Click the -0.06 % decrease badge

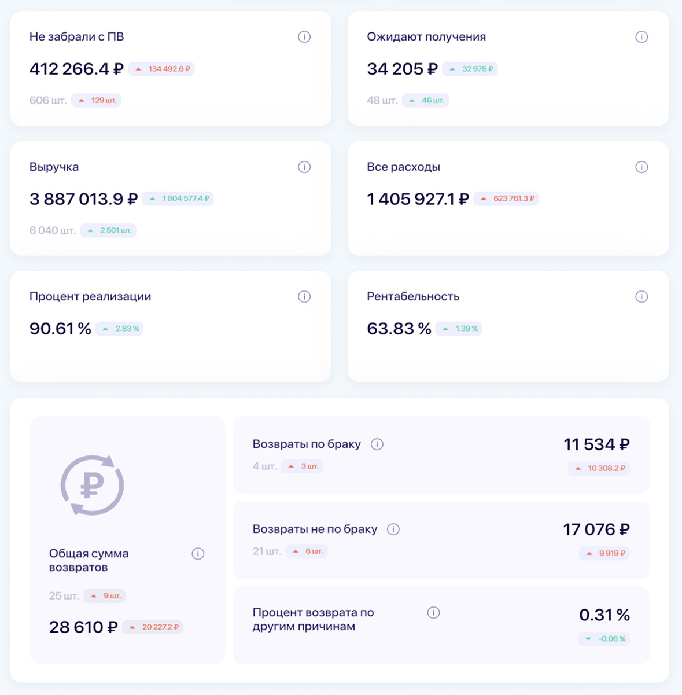[x=604, y=639]
